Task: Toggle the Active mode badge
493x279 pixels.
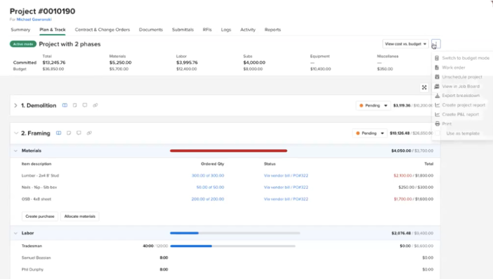Action: pos(22,44)
